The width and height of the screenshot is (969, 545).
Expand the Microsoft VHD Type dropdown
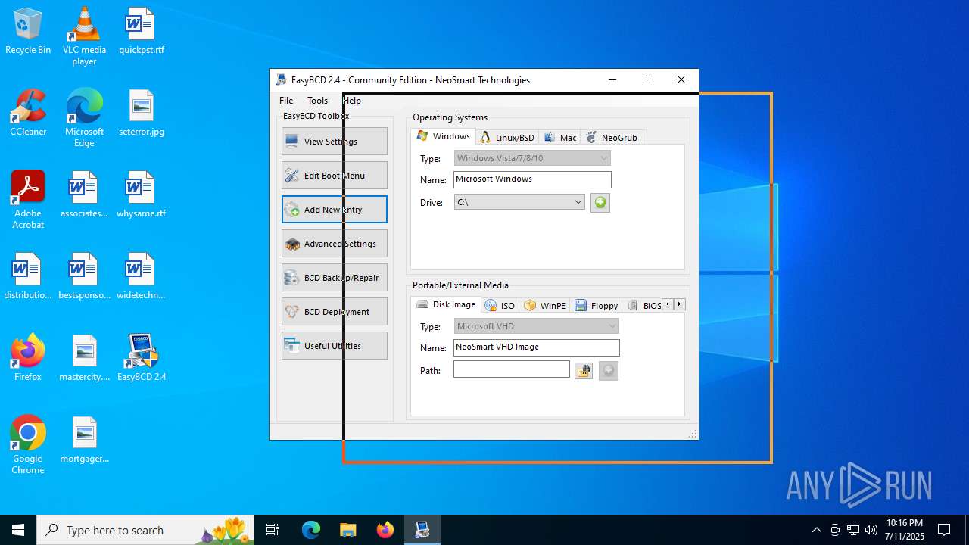pyautogui.click(x=537, y=326)
